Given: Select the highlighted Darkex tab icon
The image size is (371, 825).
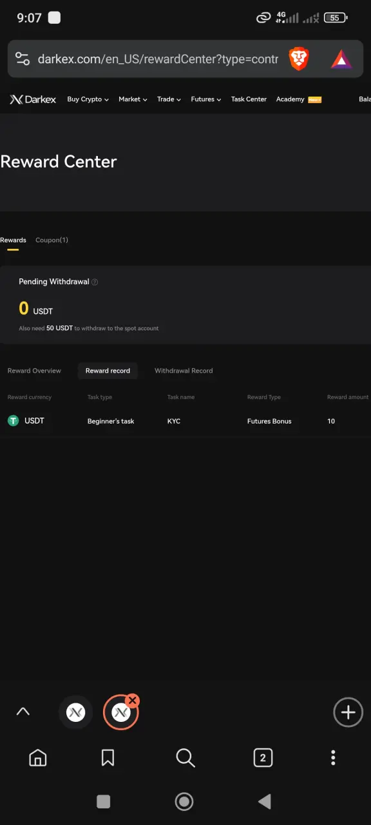Looking at the screenshot, I should 120,713.
